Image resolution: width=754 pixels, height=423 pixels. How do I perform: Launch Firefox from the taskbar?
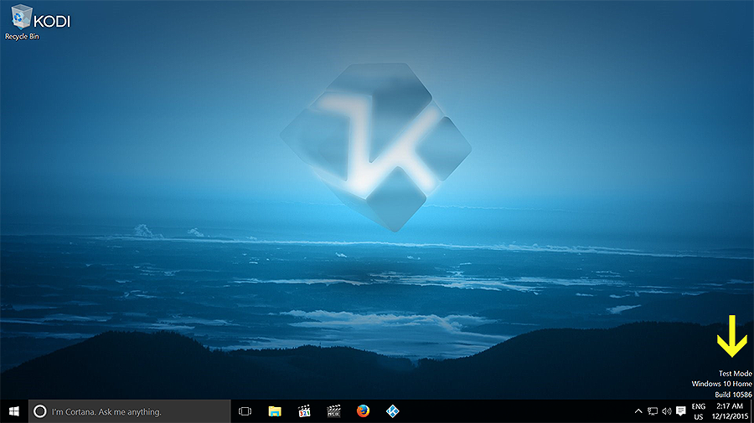[363, 411]
